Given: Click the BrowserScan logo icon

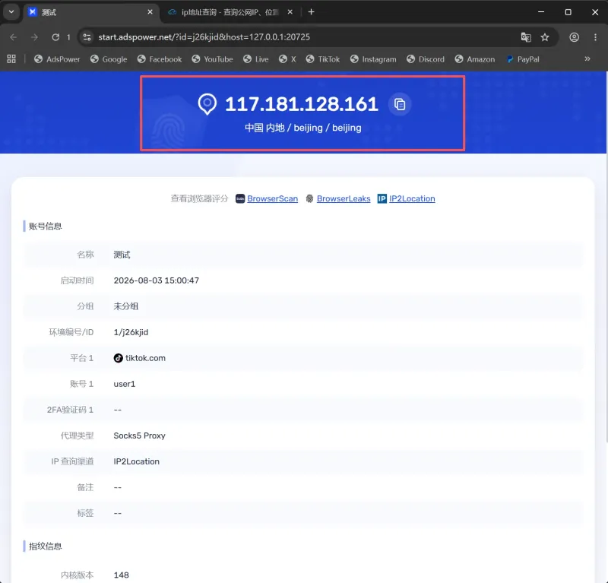Looking at the screenshot, I should coord(240,198).
